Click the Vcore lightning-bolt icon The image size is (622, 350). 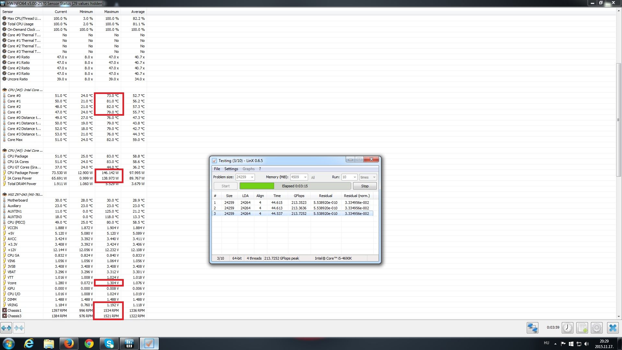pyautogui.click(x=5, y=283)
